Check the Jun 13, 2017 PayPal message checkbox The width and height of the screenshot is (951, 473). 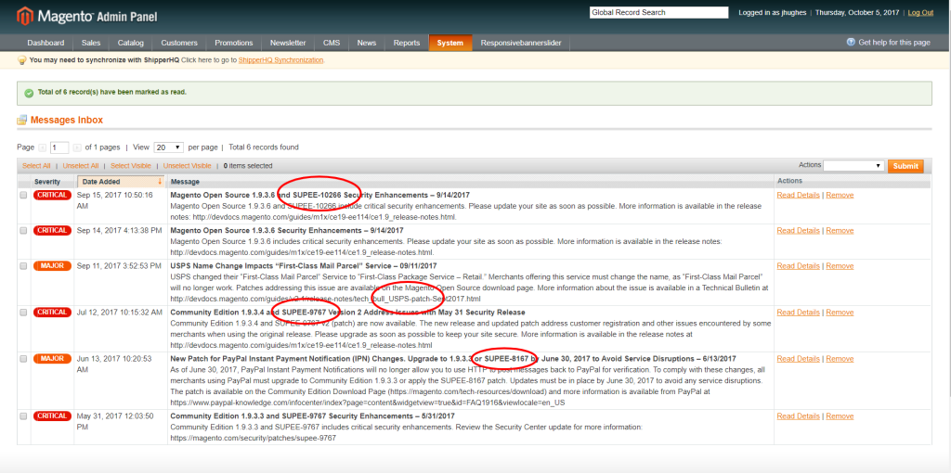click(x=23, y=359)
